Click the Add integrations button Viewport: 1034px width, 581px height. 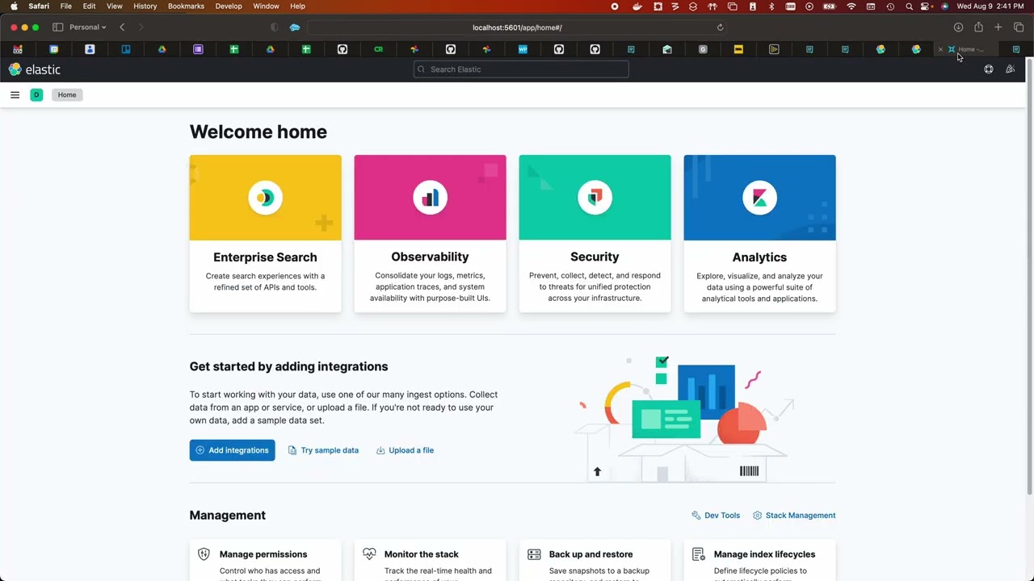point(232,450)
